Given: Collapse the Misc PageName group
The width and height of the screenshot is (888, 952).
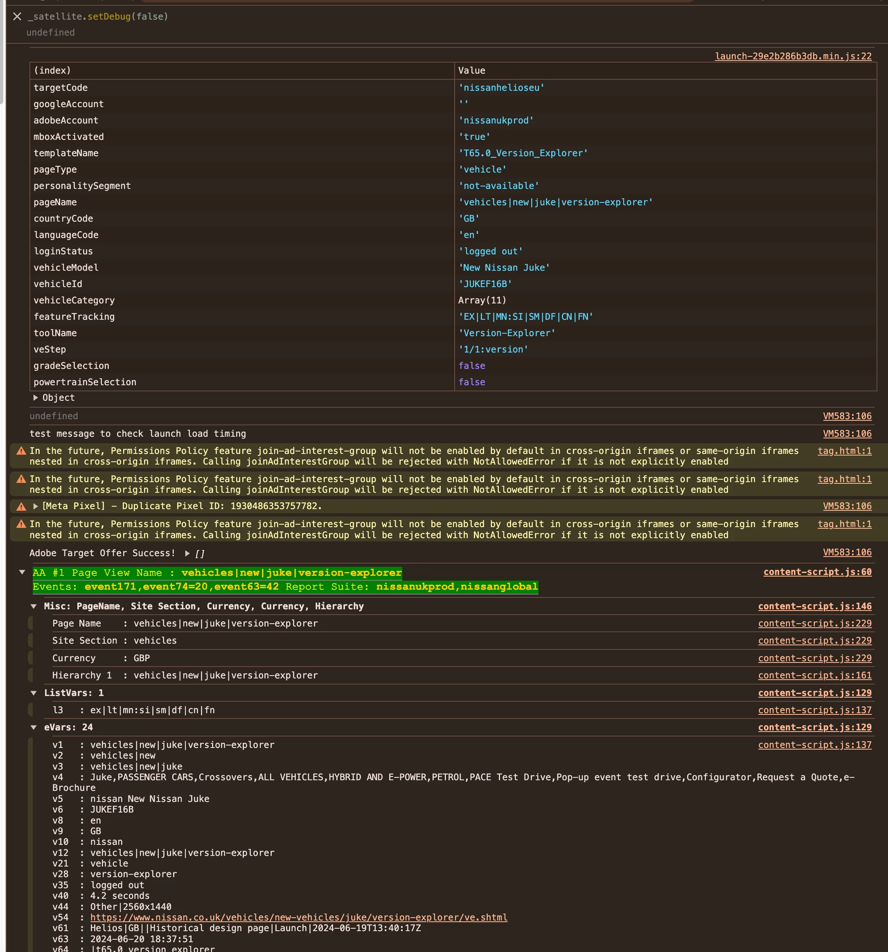Looking at the screenshot, I should click(x=34, y=606).
